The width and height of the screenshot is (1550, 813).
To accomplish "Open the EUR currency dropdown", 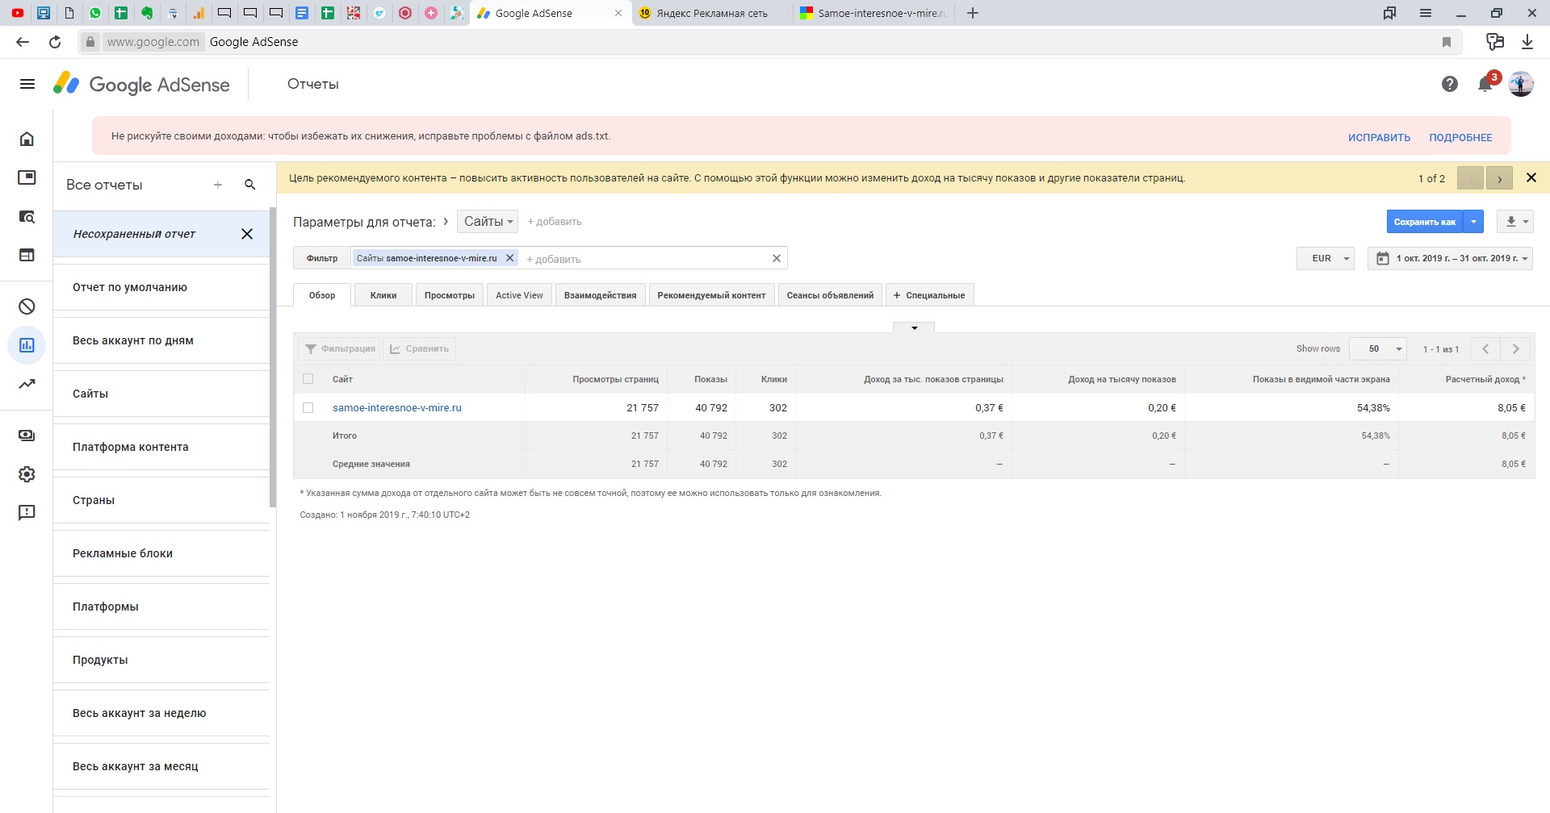I will pos(1326,258).
